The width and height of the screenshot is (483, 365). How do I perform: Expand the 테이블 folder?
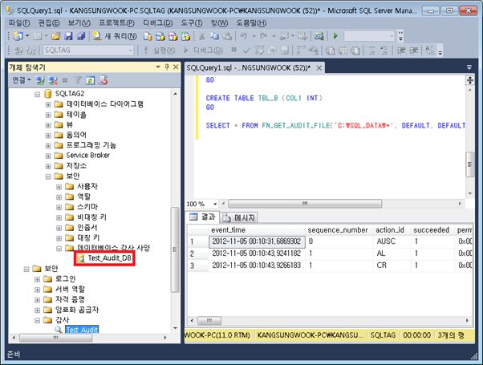48,115
